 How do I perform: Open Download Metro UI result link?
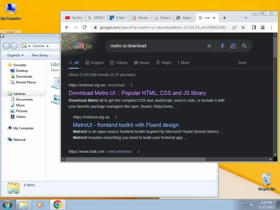click(x=137, y=93)
